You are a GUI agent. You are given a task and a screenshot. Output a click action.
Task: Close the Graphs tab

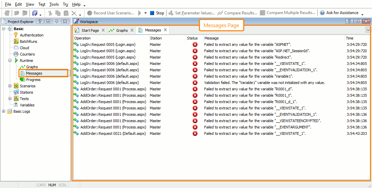132,30
